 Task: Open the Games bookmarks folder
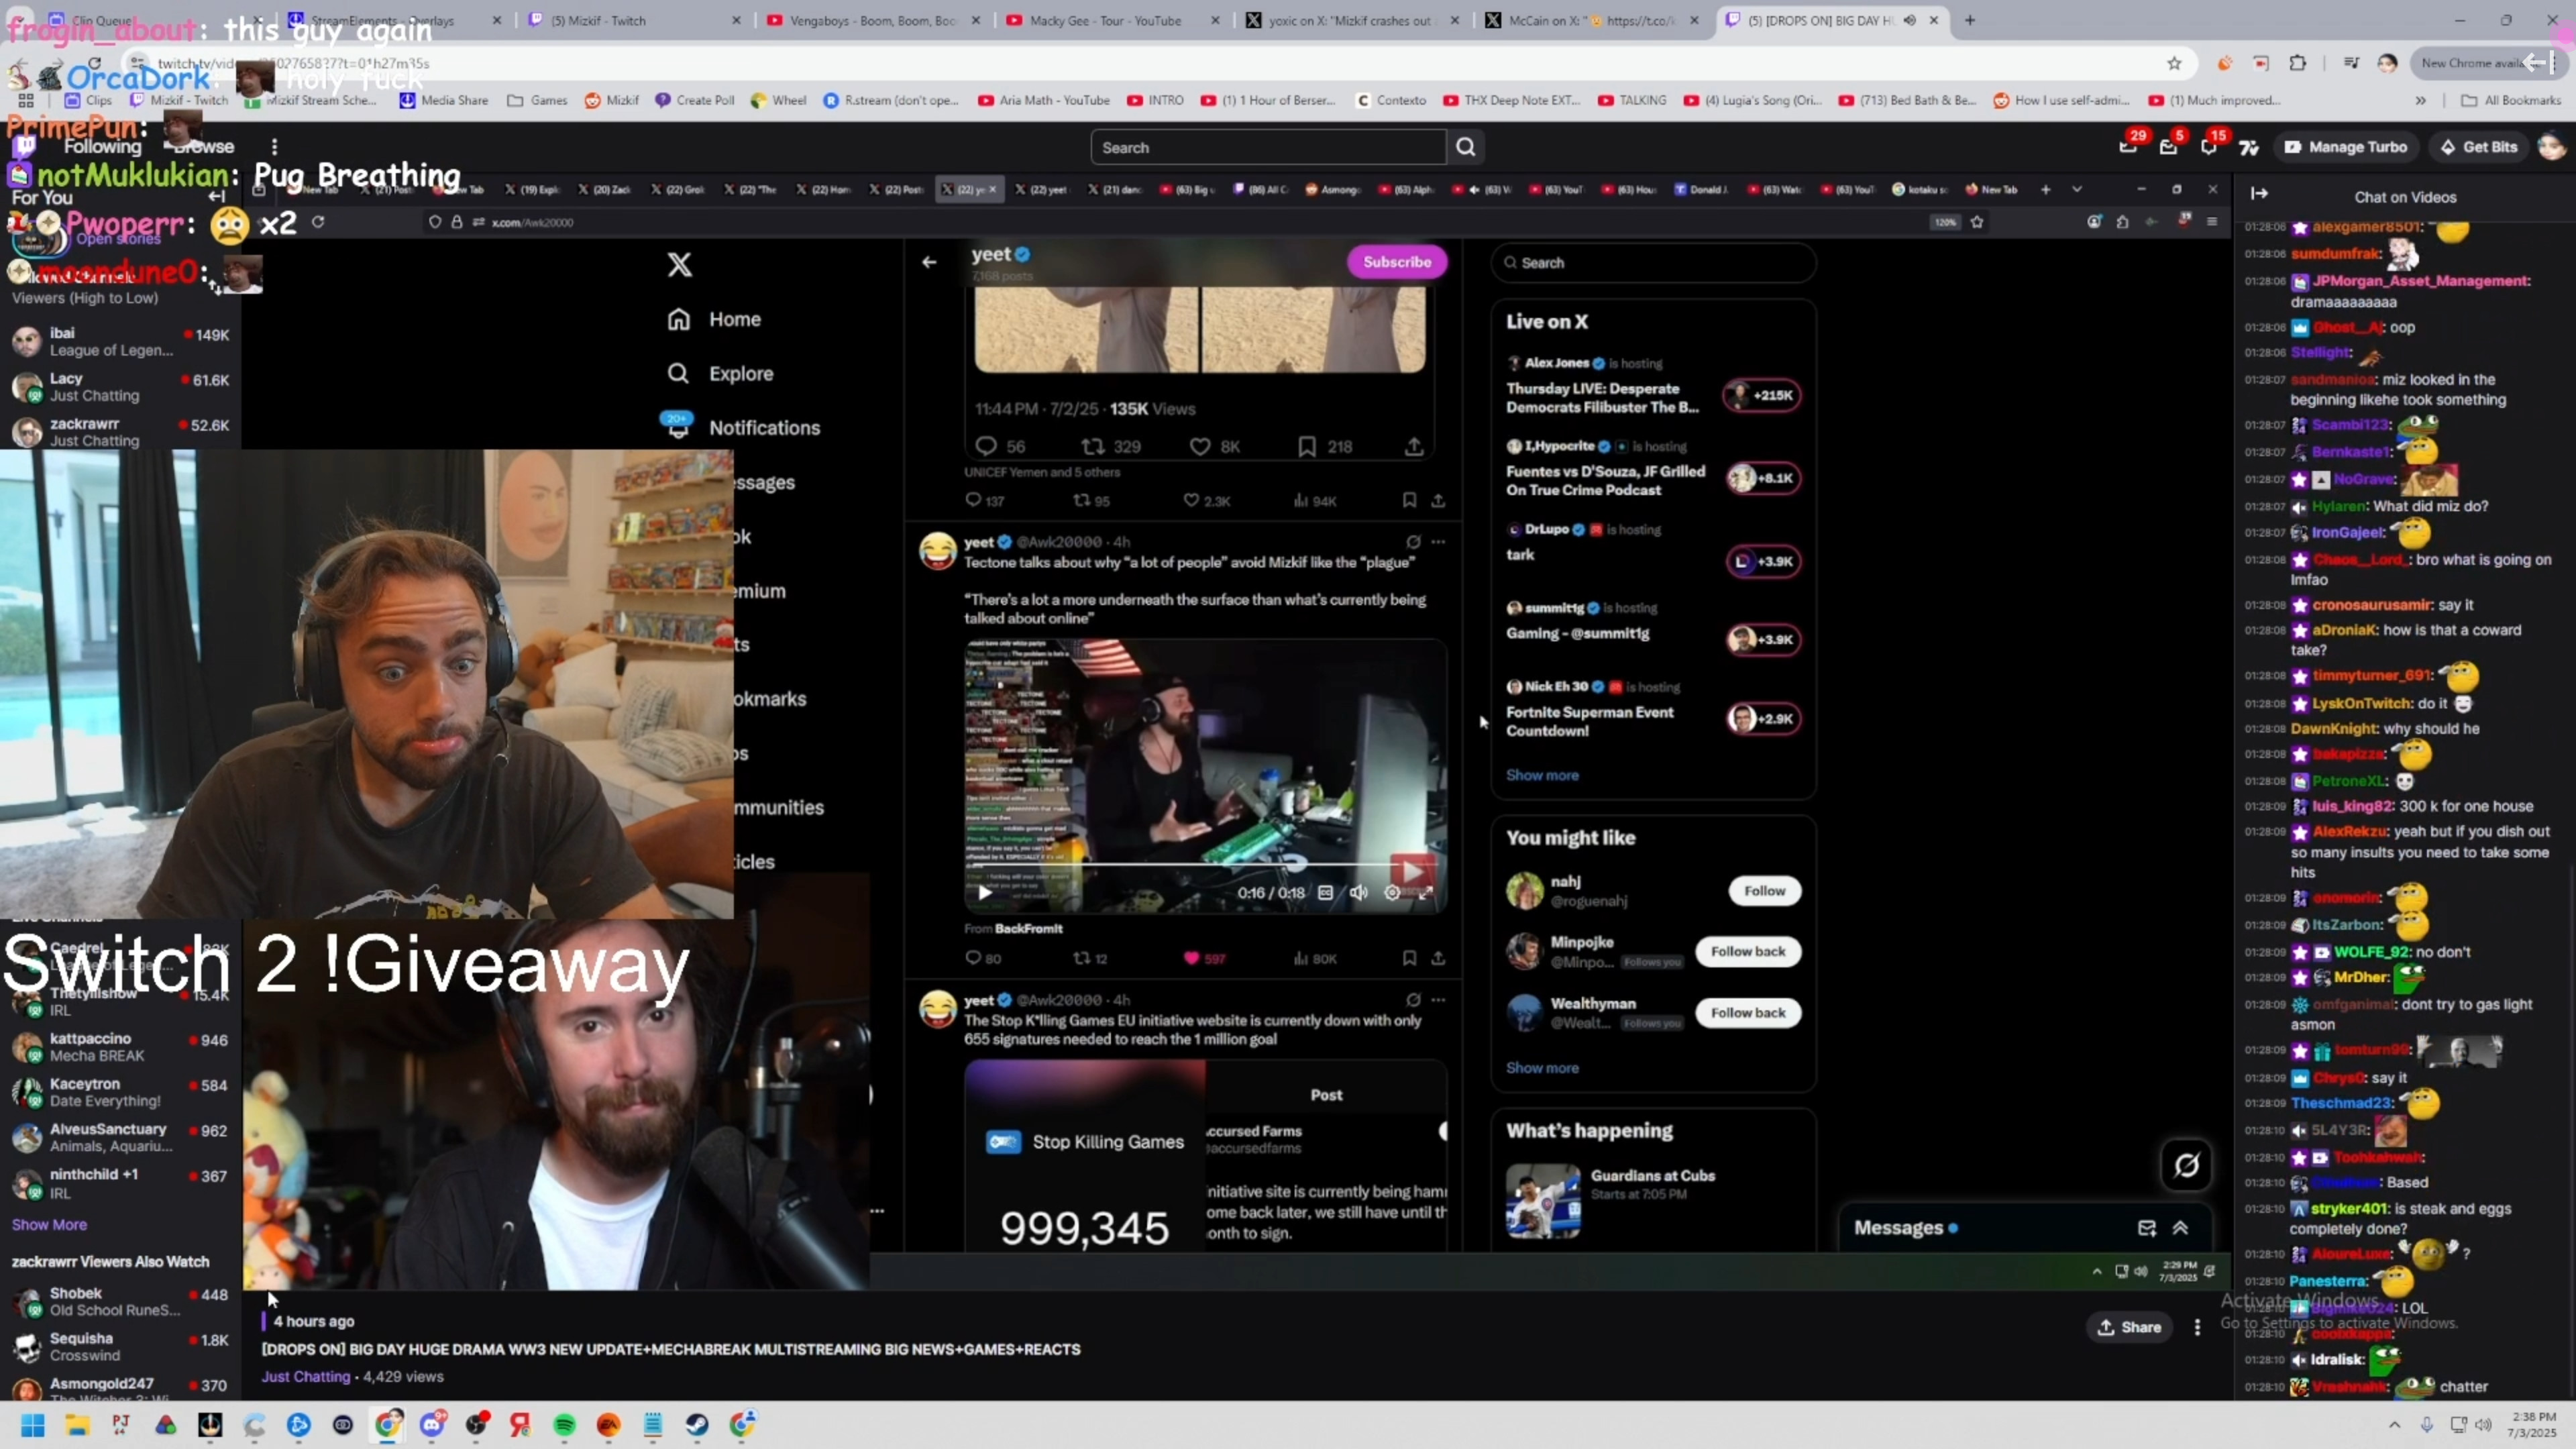[x=538, y=100]
